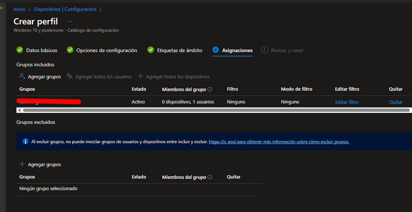Click the Opciones de configuración checkmark icon
The image size is (412, 212).
[x=70, y=50]
